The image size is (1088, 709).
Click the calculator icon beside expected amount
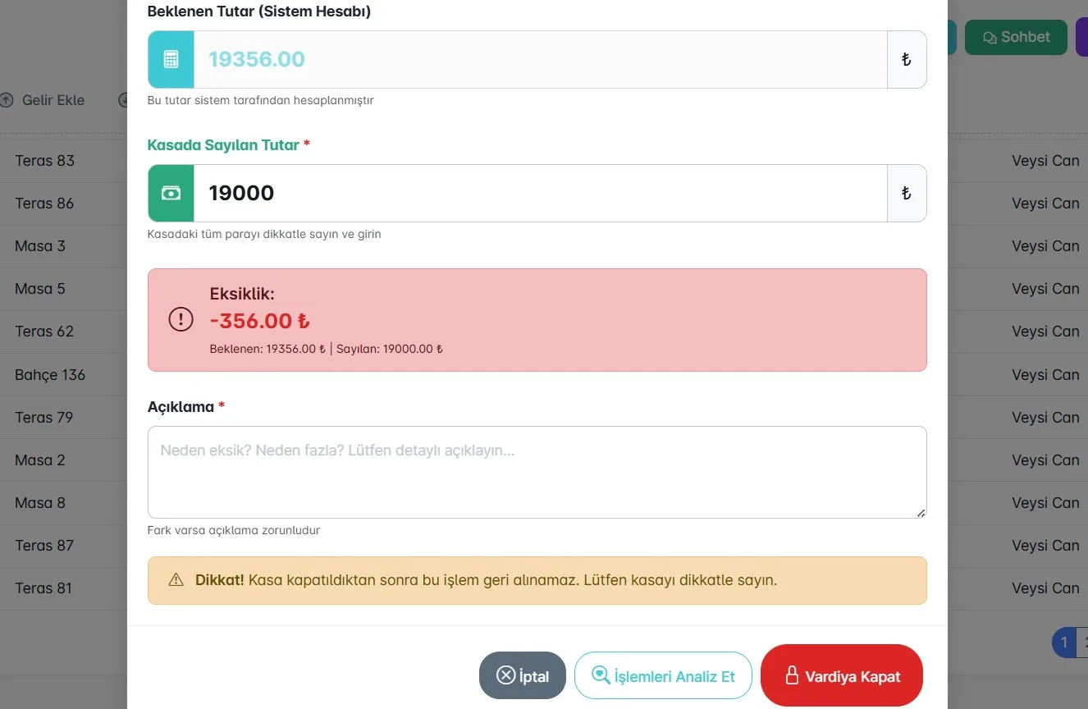pyautogui.click(x=171, y=59)
